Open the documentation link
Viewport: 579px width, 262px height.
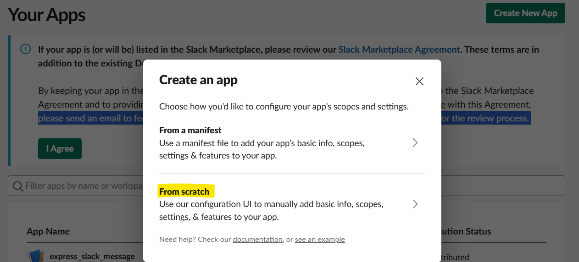[x=258, y=239]
